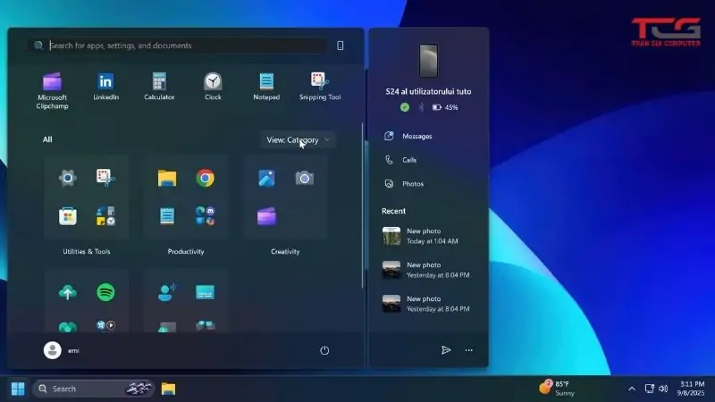Launch Notepad from pinned apps
This screenshot has height=402, width=715.
266,86
